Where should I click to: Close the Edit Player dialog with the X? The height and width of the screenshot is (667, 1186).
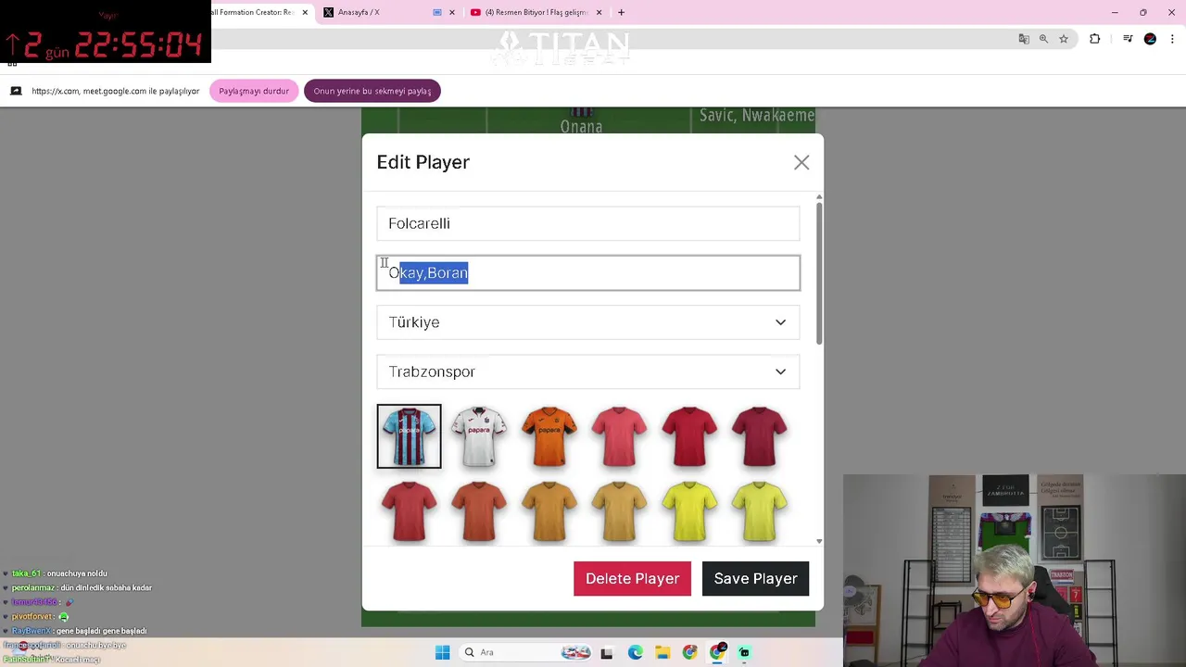point(801,162)
